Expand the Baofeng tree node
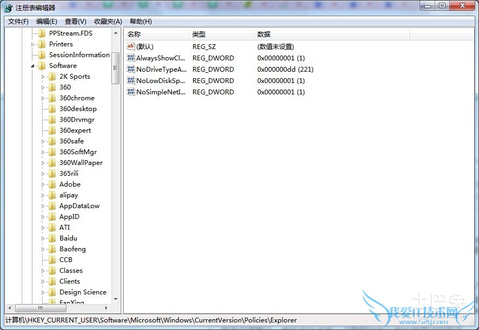Screen dimensions: 479x330 click(x=43, y=249)
